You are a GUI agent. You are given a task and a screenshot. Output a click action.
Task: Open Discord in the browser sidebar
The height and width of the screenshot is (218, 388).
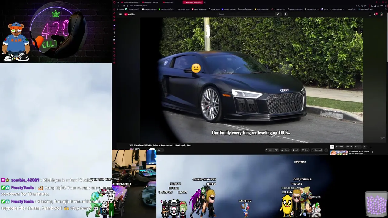[x=114, y=40]
